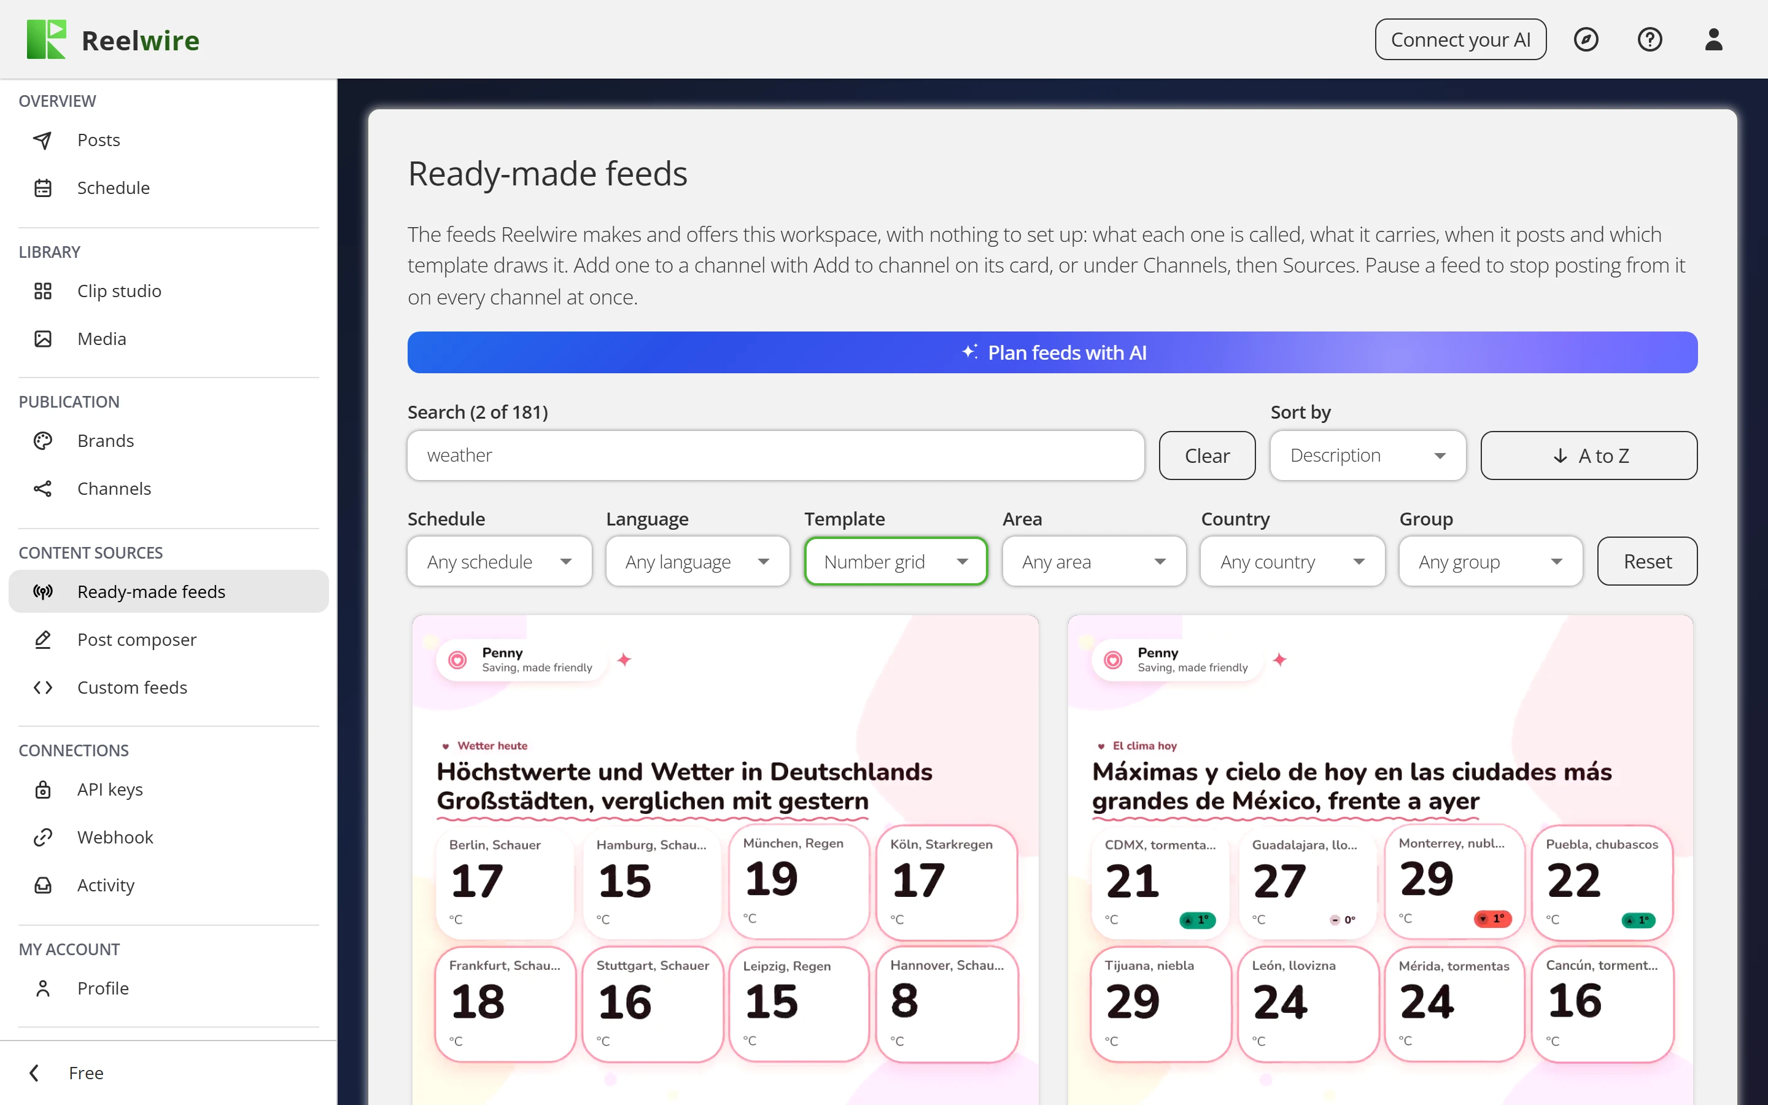This screenshot has width=1768, height=1105.
Task: Open the user account icon
Action: coord(1714,39)
